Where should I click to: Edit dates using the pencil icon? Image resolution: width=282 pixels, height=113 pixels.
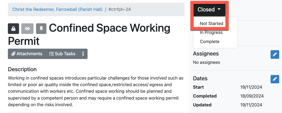(275, 79)
